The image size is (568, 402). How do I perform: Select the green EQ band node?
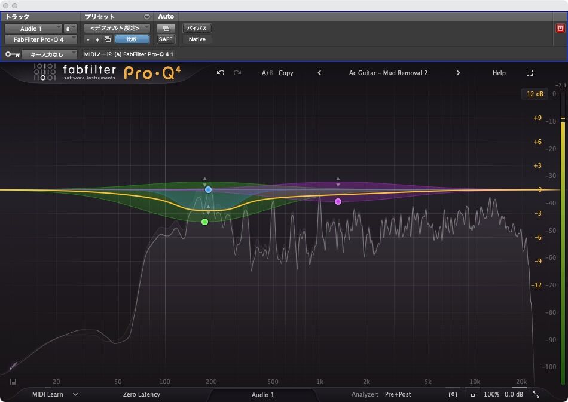tap(204, 222)
